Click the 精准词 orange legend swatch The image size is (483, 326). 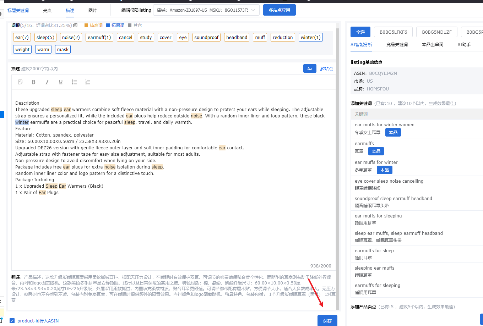pyautogui.click(x=86, y=26)
